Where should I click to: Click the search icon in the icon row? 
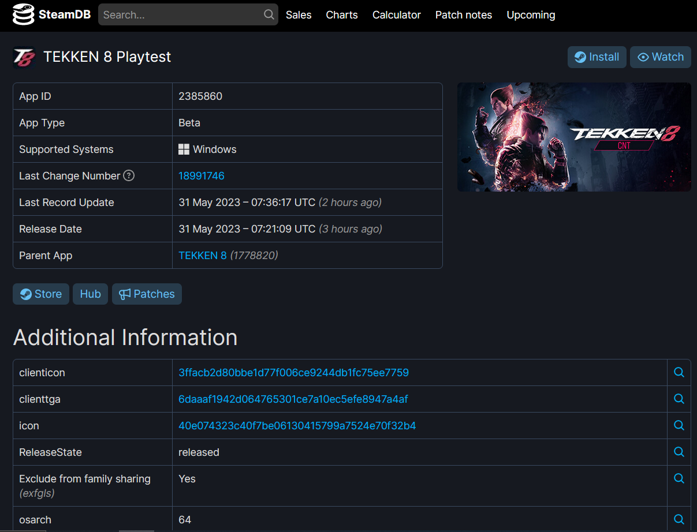click(x=679, y=426)
